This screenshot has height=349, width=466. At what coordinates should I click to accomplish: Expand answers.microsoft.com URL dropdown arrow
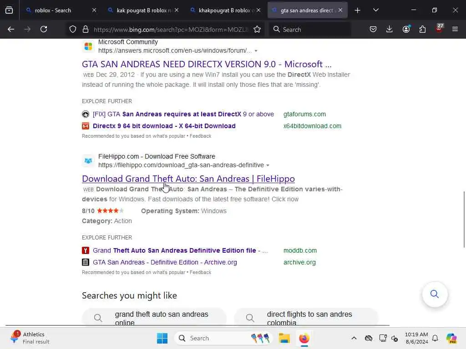(x=256, y=51)
